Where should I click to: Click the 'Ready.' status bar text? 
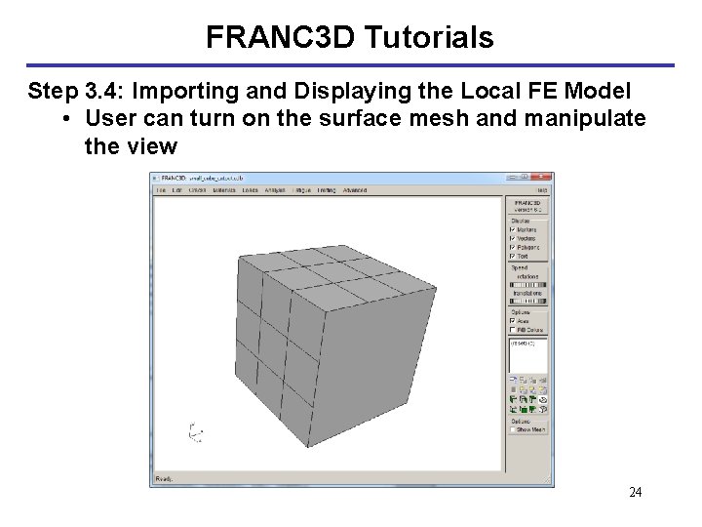pyautogui.click(x=164, y=479)
